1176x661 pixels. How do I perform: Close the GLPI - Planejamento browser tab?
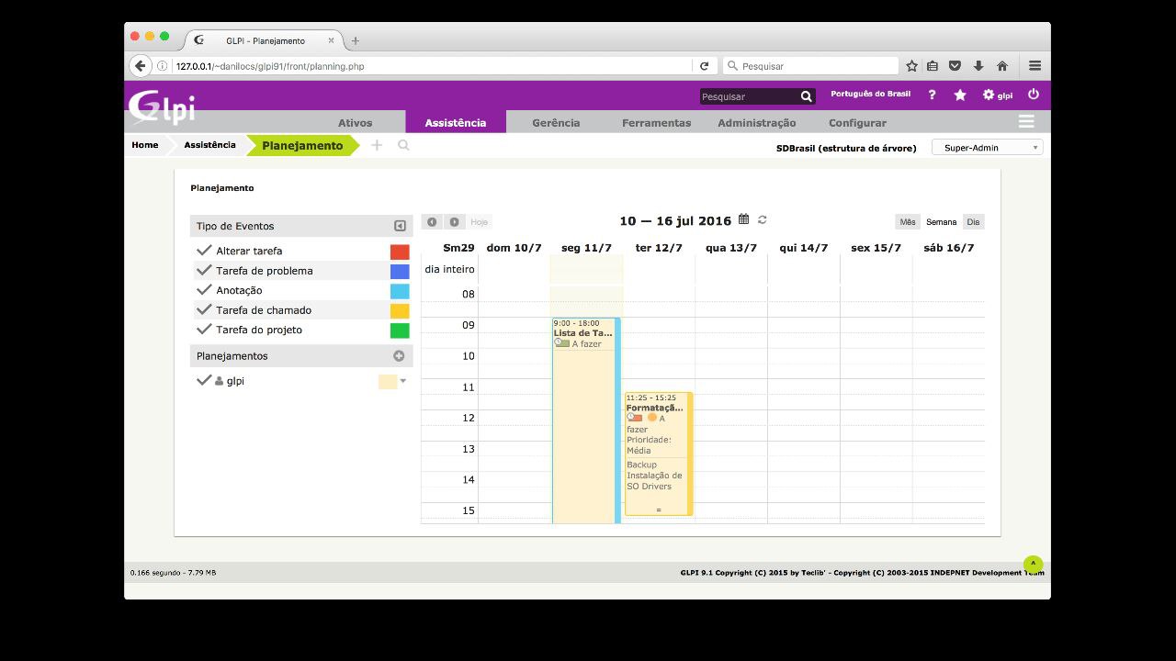[332, 40]
